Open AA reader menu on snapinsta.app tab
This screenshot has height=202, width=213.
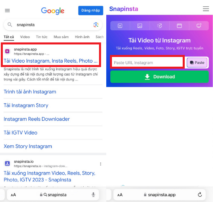[120, 195]
